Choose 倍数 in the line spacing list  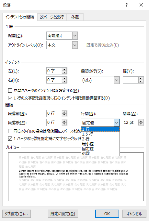point(100,153)
